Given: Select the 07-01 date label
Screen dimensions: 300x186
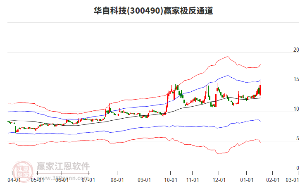Looking at the screenshot, I should point(88,180).
